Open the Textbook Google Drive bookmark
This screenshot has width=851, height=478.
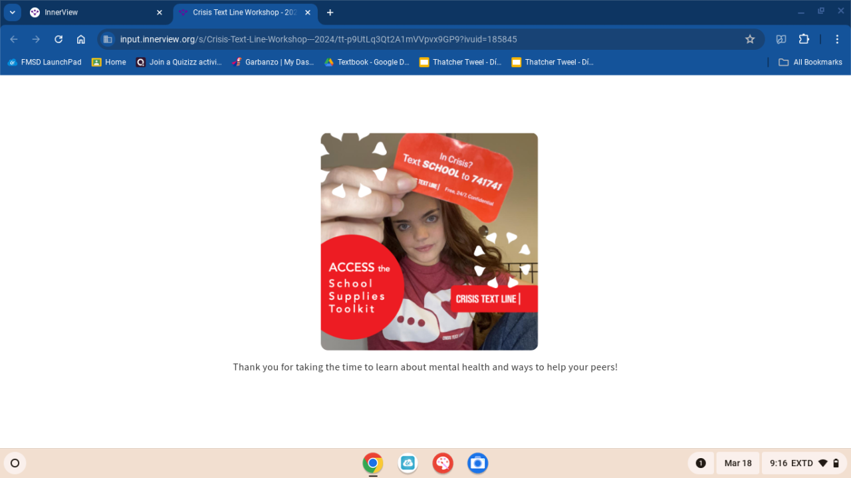(367, 62)
